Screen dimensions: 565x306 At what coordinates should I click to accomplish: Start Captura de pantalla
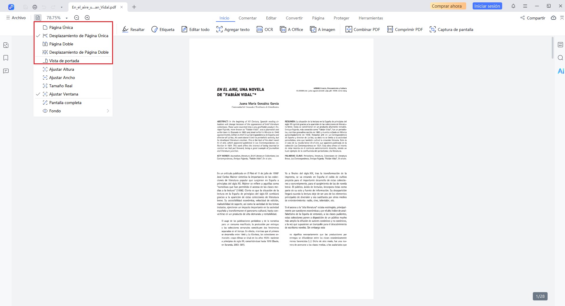(451, 29)
